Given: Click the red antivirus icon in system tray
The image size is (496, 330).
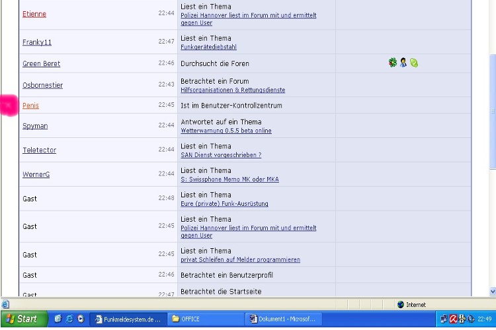Looking at the screenshot, I should click(454, 319).
